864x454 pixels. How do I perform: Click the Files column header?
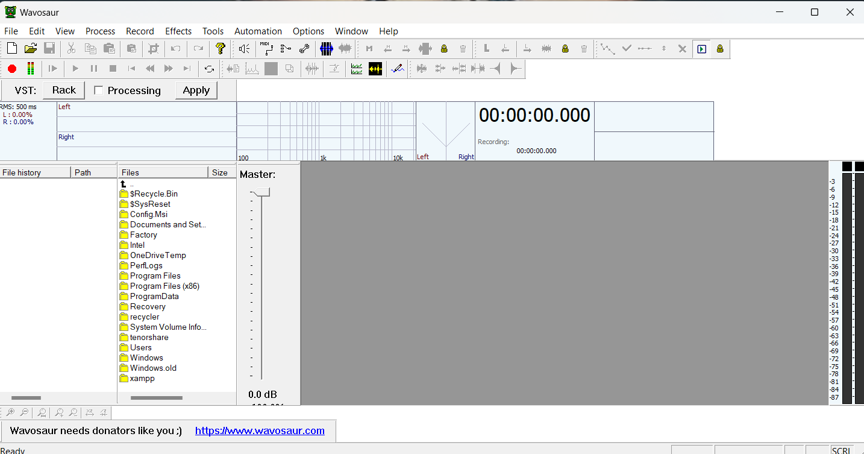point(163,172)
